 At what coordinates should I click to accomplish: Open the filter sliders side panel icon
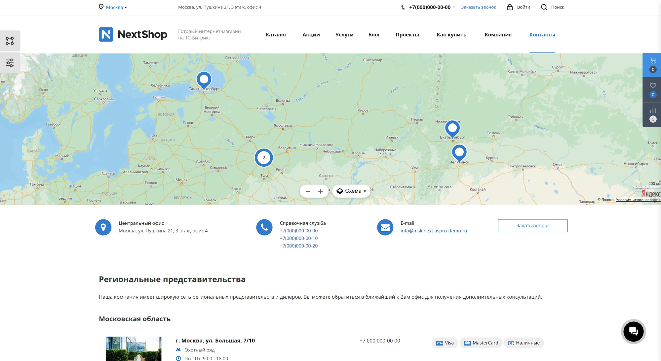click(10, 63)
